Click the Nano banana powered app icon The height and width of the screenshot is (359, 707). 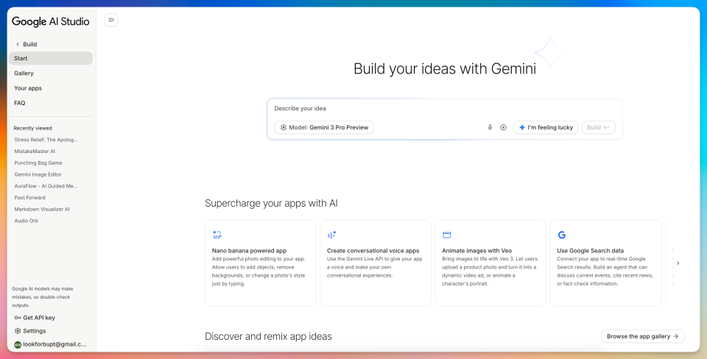click(217, 235)
